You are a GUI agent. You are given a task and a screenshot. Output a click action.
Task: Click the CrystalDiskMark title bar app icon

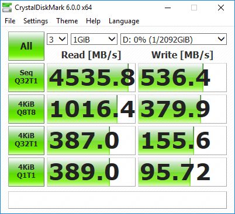click(x=7, y=8)
